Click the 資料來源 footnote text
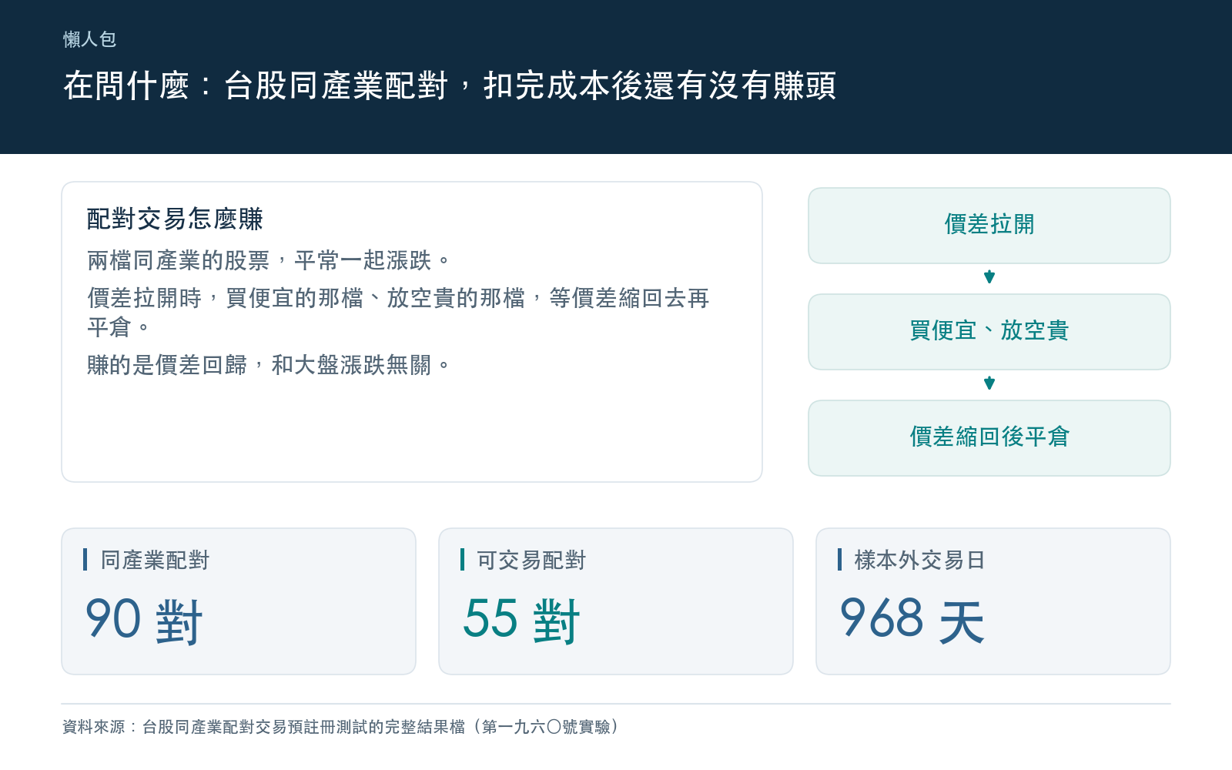Screen dimensions: 1232x770 (x=341, y=727)
